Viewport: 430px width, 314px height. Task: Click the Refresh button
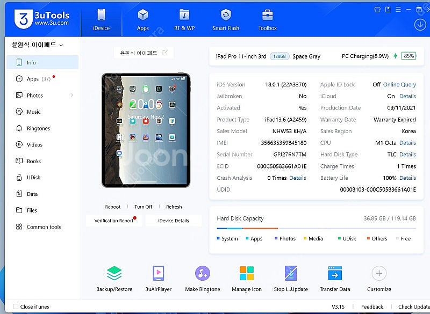click(x=174, y=207)
